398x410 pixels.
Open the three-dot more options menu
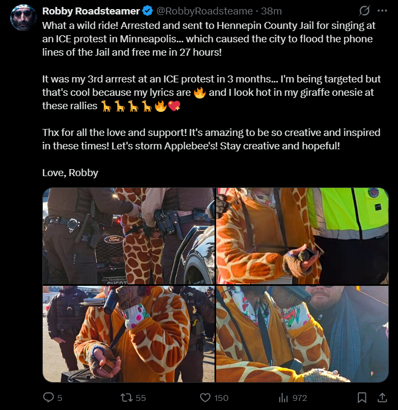point(382,11)
